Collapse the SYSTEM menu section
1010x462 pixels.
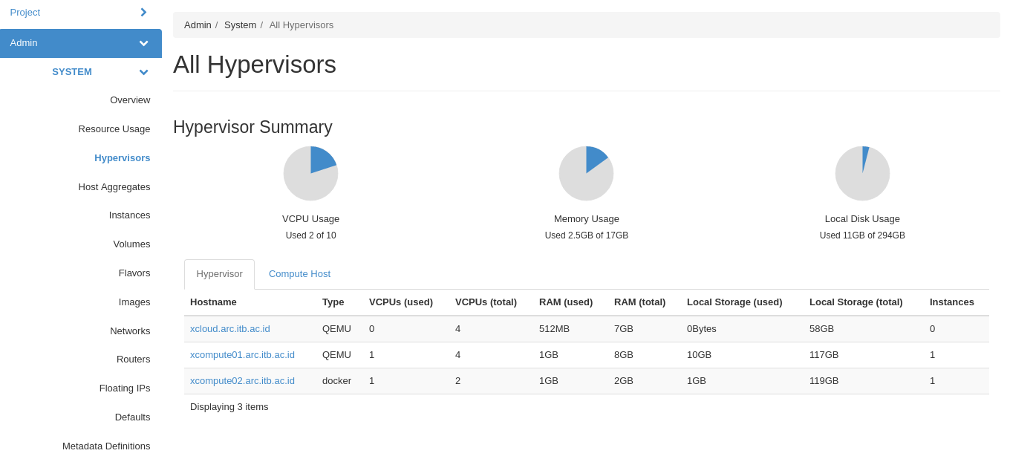coord(72,71)
